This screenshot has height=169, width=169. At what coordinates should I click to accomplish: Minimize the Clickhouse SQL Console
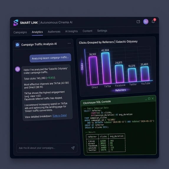[x=146, y=99]
